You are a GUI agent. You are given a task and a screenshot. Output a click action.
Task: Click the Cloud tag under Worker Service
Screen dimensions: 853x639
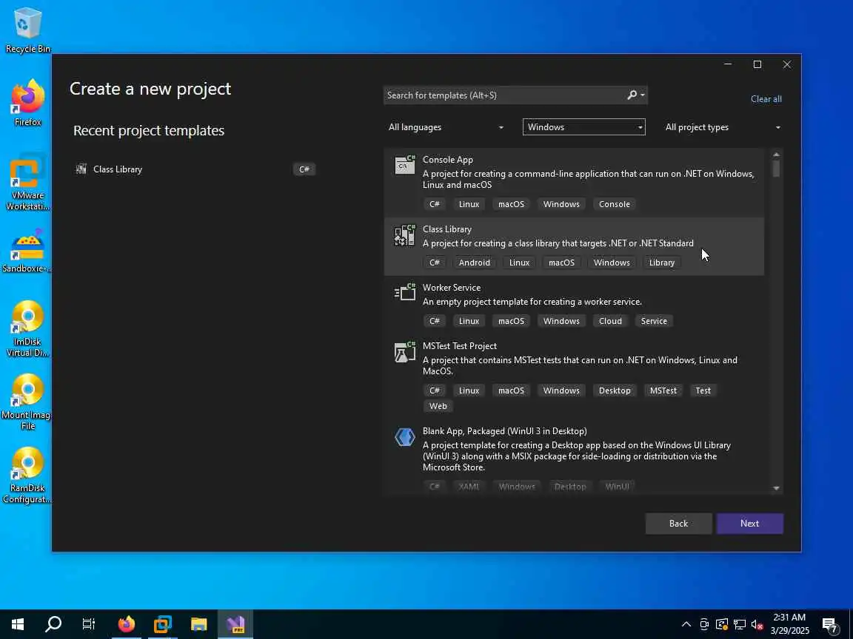point(610,321)
